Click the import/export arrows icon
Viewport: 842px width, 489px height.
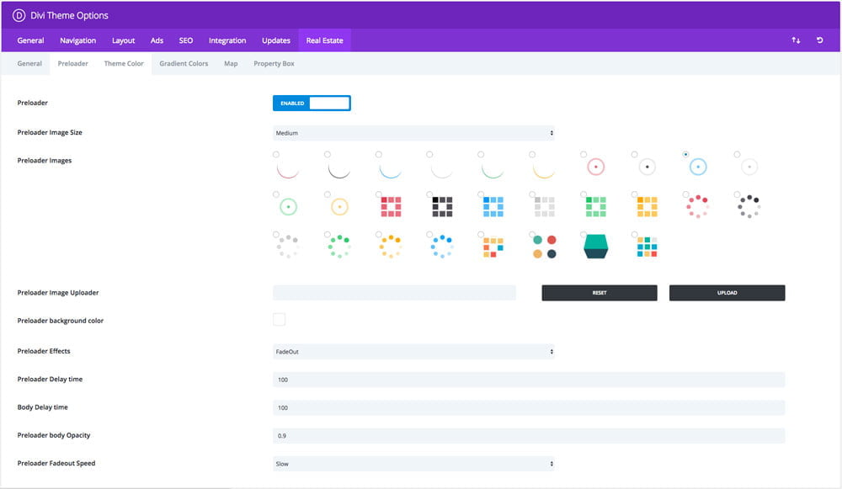tap(796, 40)
